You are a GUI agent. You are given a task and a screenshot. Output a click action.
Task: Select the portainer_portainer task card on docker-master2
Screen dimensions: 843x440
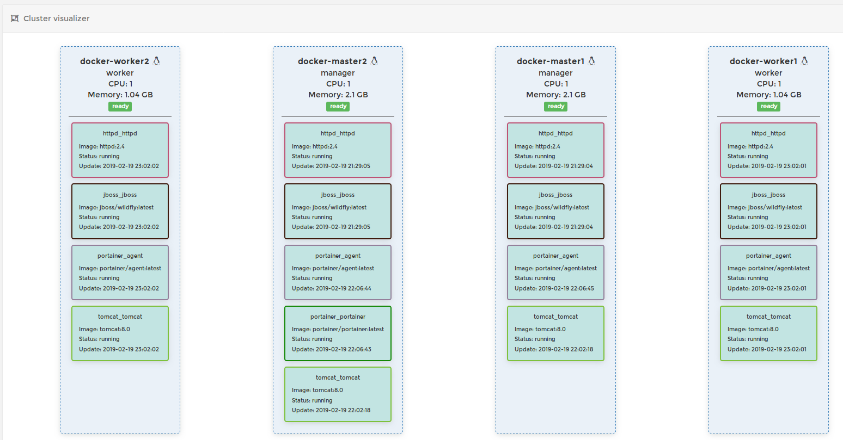coord(338,333)
